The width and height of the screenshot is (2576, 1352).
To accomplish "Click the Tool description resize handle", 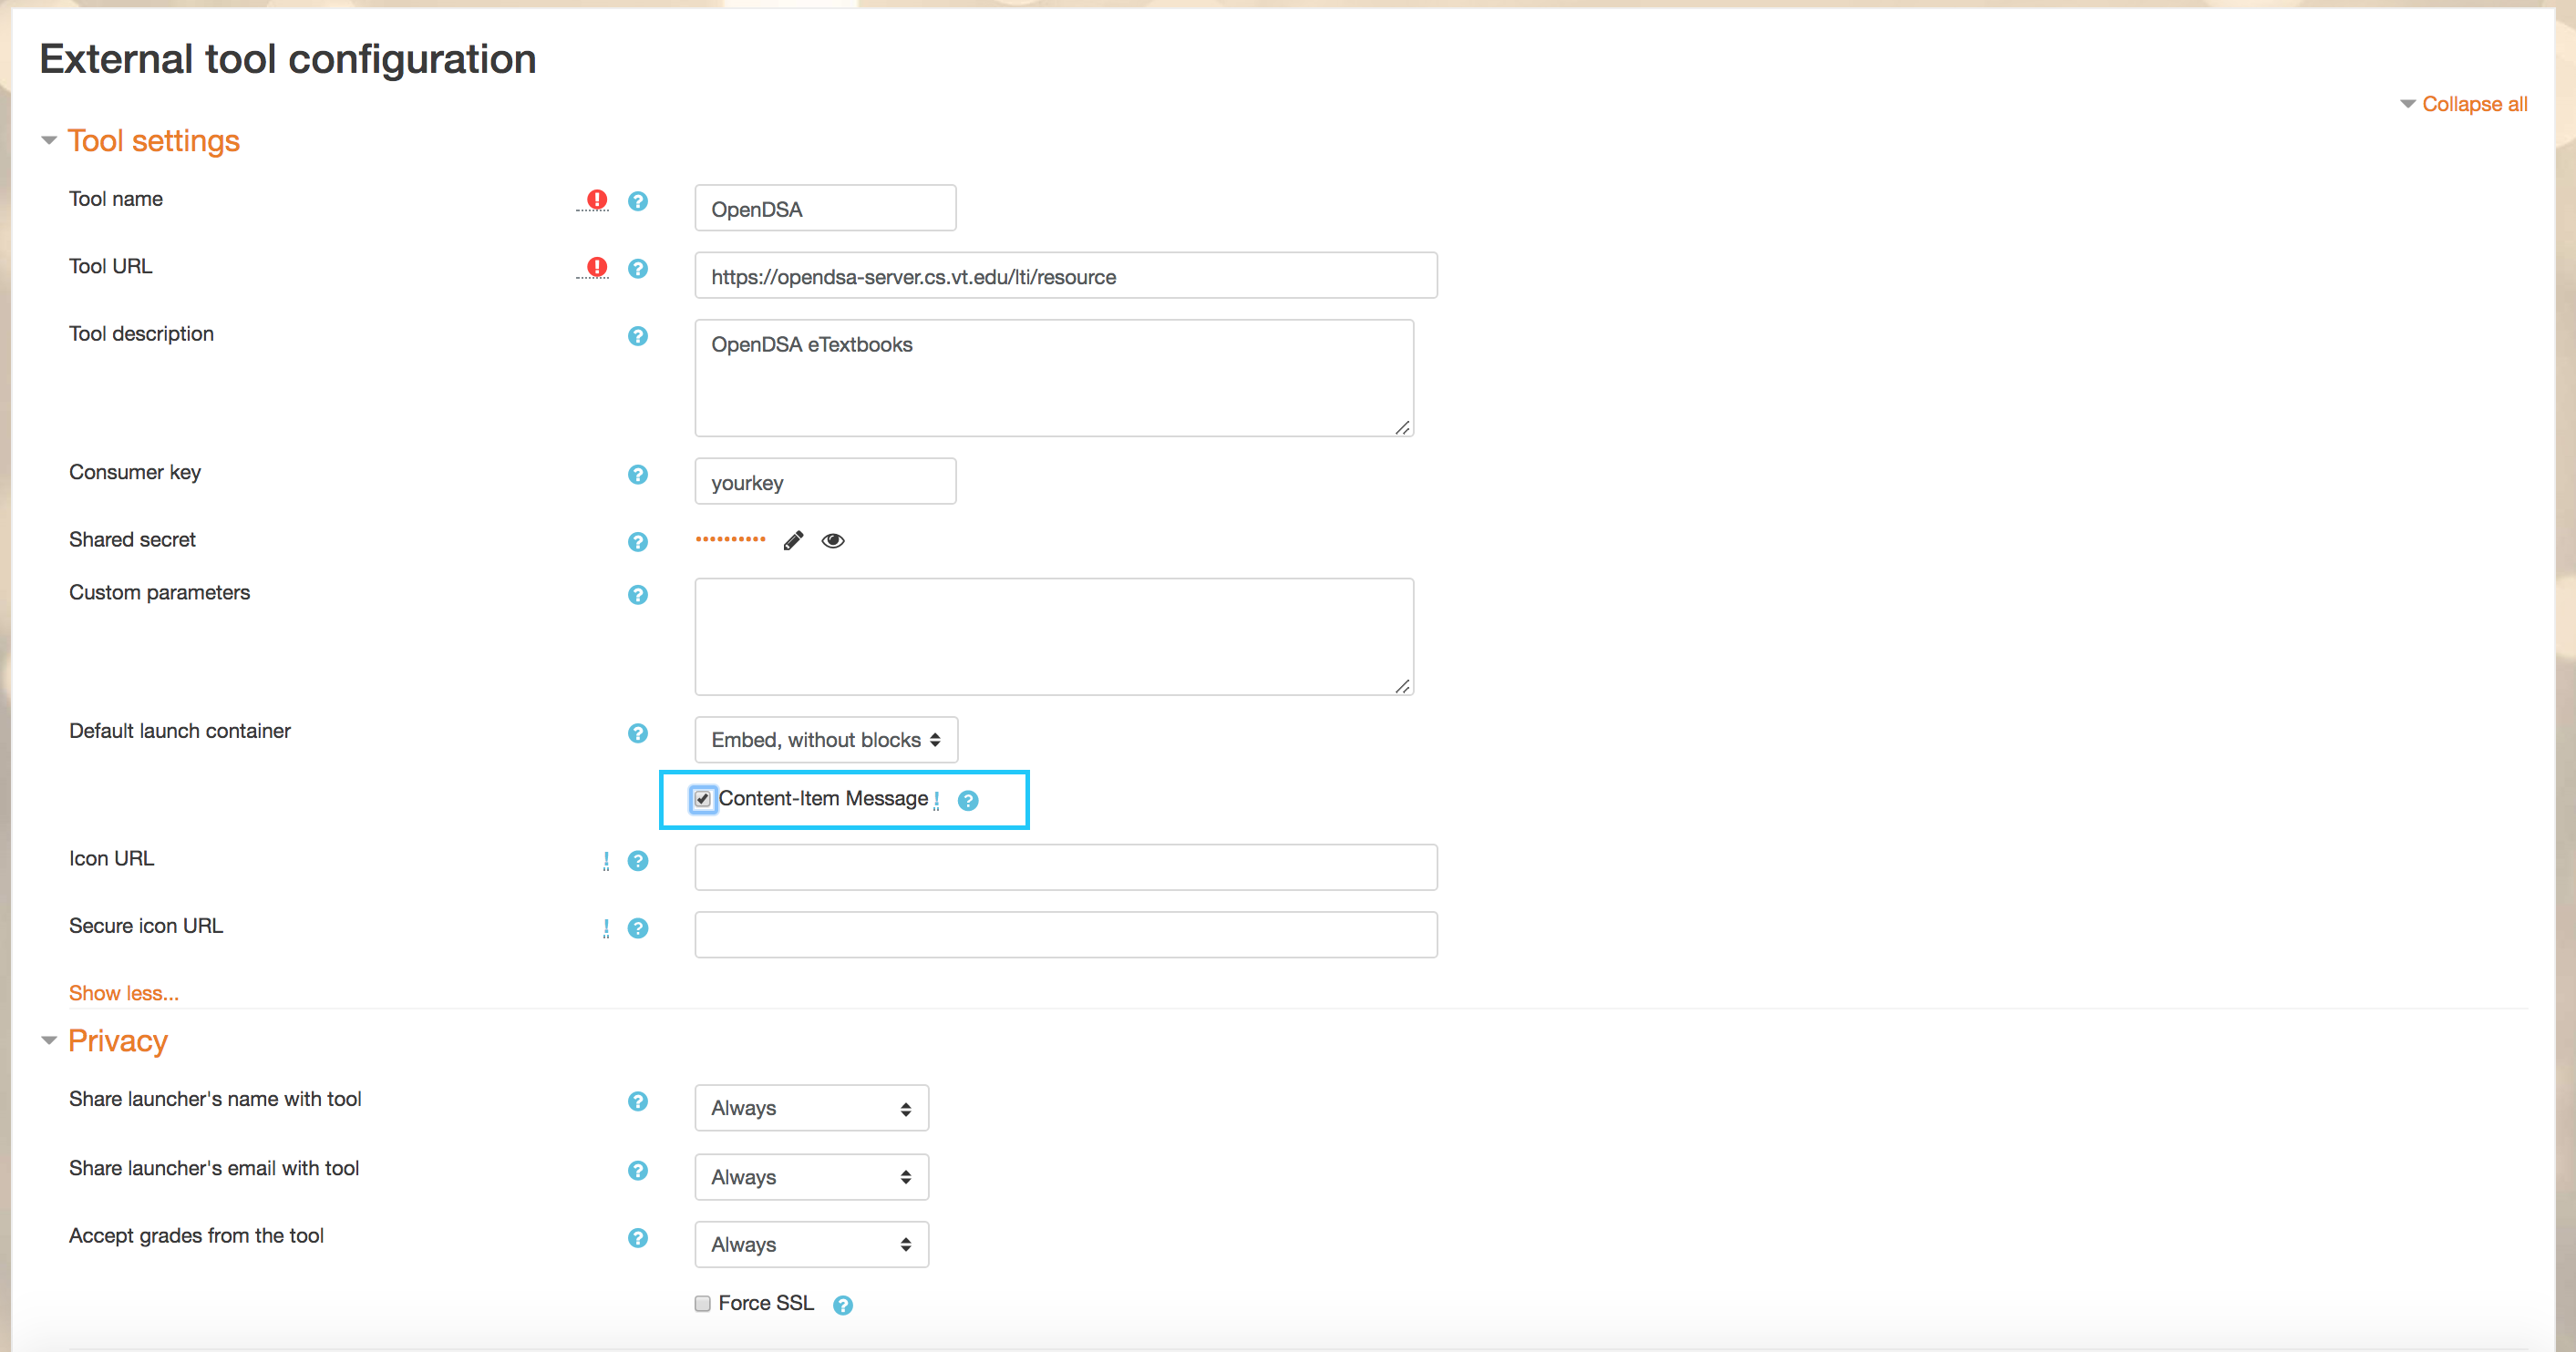I will (x=1402, y=426).
